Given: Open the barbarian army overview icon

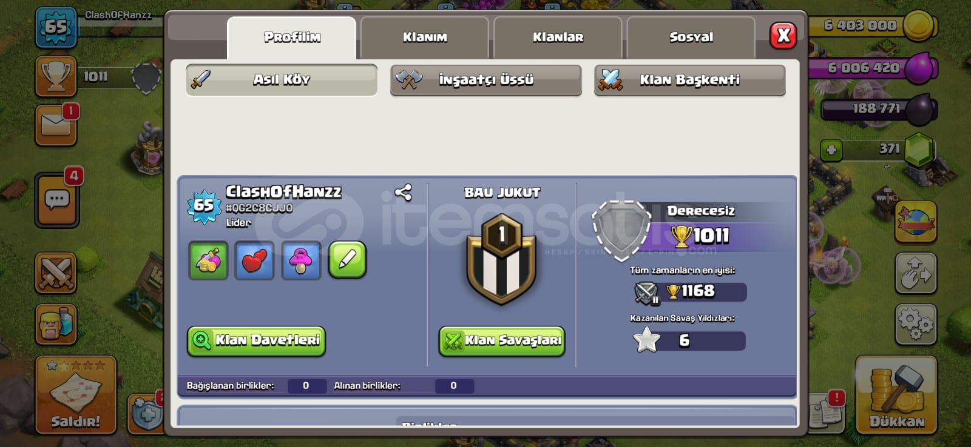Looking at the screenshot, I should pos(56,325).
